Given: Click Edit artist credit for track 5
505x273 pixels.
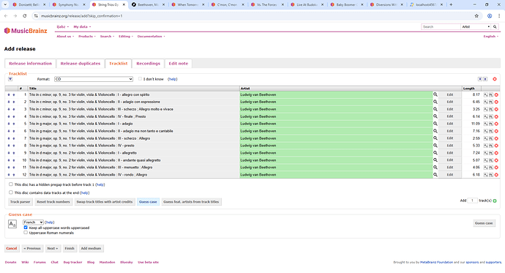Looking at the screenshot, I should [x=450, y=124].
